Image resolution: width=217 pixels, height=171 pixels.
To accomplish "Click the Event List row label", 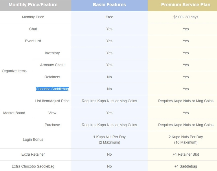I will click(x=33, y=41).
